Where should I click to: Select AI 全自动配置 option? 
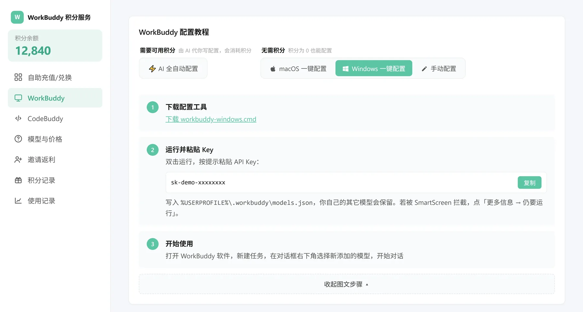click(173, 68)
